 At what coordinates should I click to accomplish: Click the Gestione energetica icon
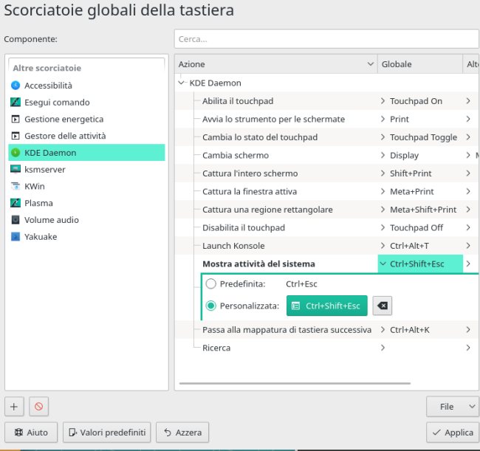(x=16, y=119)
